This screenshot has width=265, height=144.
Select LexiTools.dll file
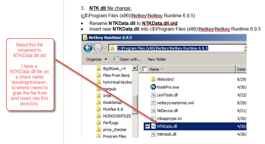[x=167, y=95]
